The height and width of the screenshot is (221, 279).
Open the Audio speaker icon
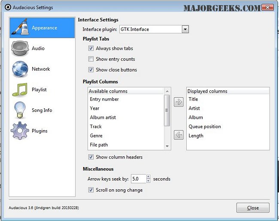coord(20,48)
